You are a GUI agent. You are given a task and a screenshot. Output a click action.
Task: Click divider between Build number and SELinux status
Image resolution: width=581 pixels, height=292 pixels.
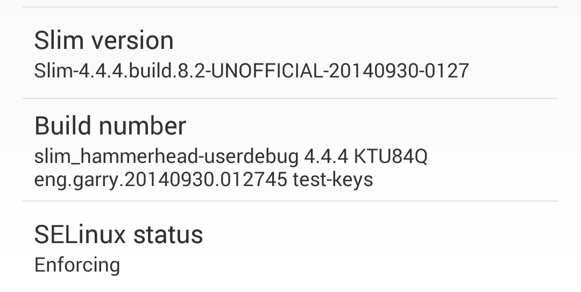click(x=290, y=202)
